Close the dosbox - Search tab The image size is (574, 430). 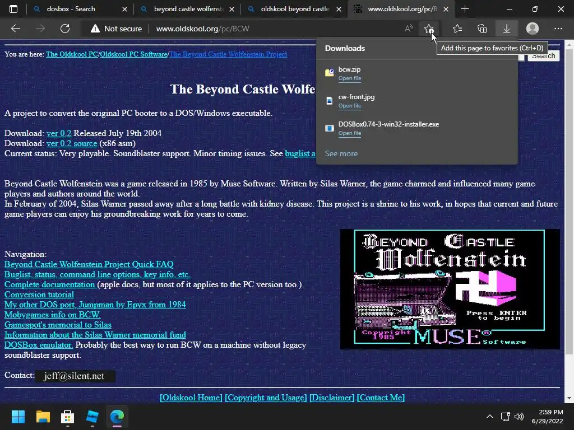pos(124,9)
